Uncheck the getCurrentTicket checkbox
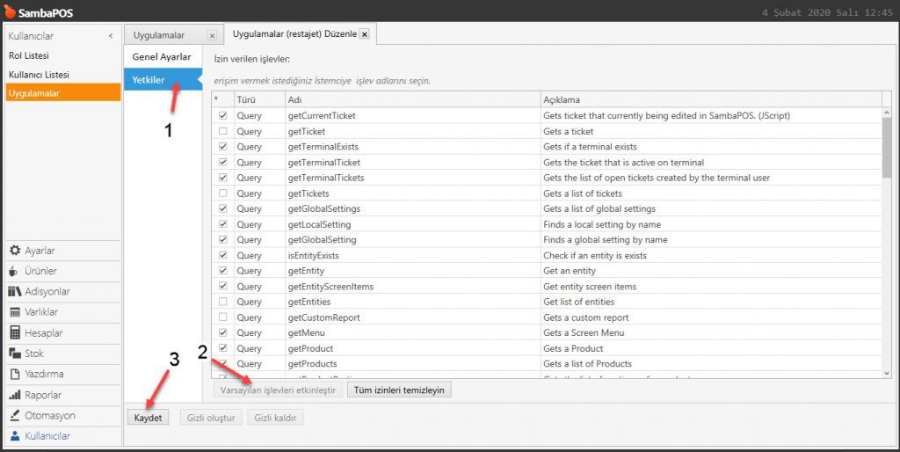The image size is (900, 452). pos(223,116)
